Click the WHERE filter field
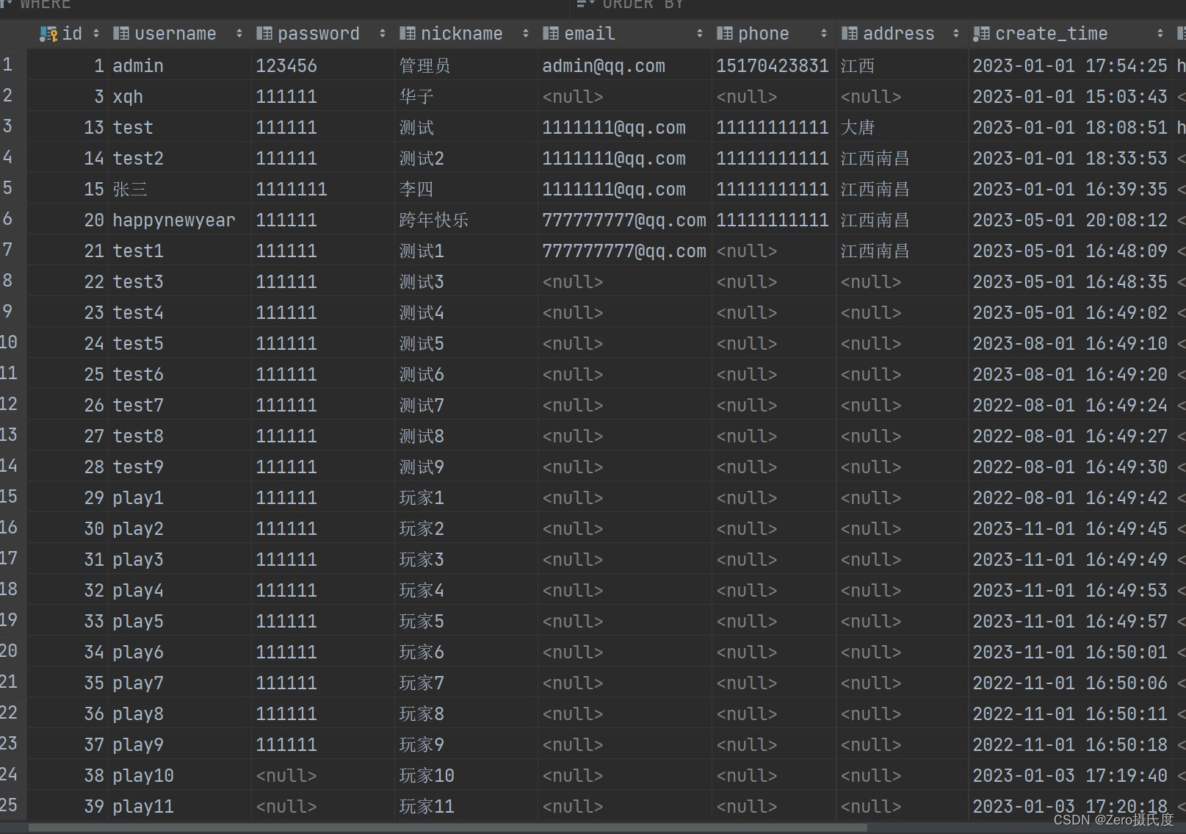This screenshot has width=1186, height=834. [286, 5]
